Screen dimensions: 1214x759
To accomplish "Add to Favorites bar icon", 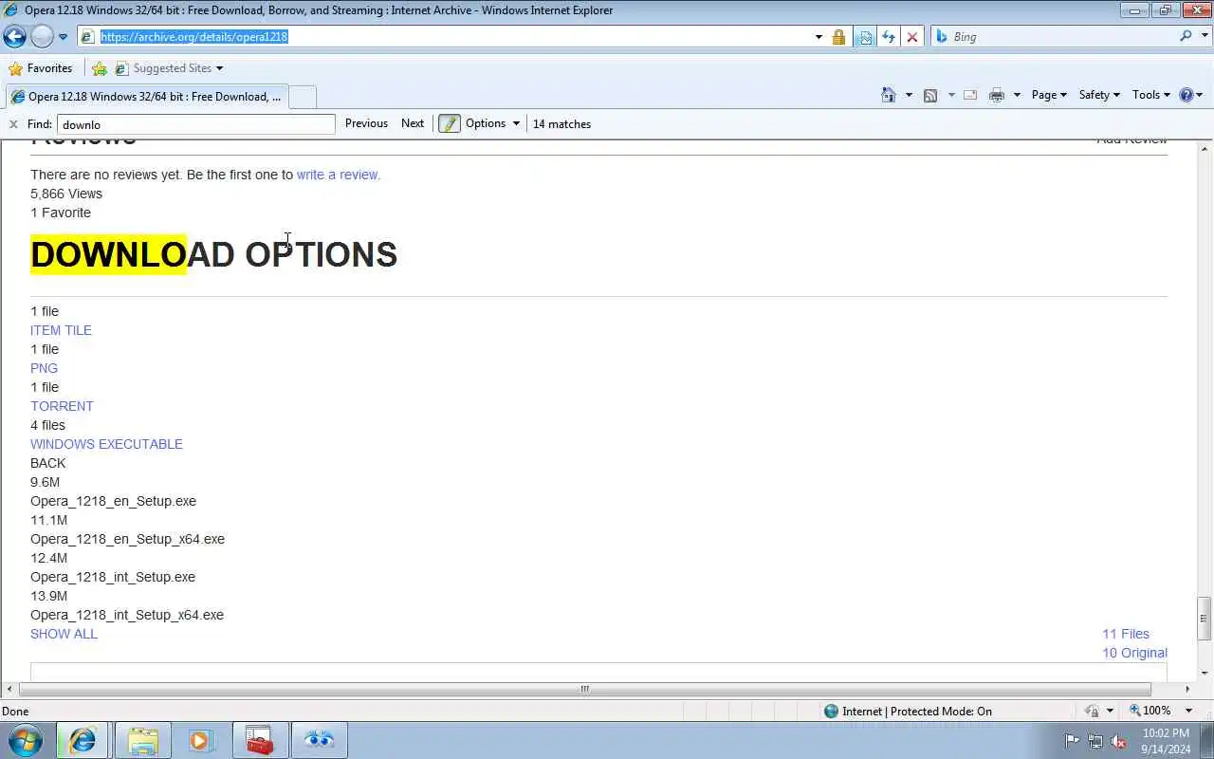I will coord(100,68).
